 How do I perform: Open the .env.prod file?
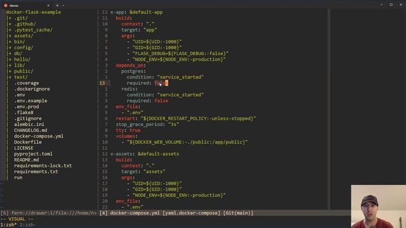click(x=27, y=107)
